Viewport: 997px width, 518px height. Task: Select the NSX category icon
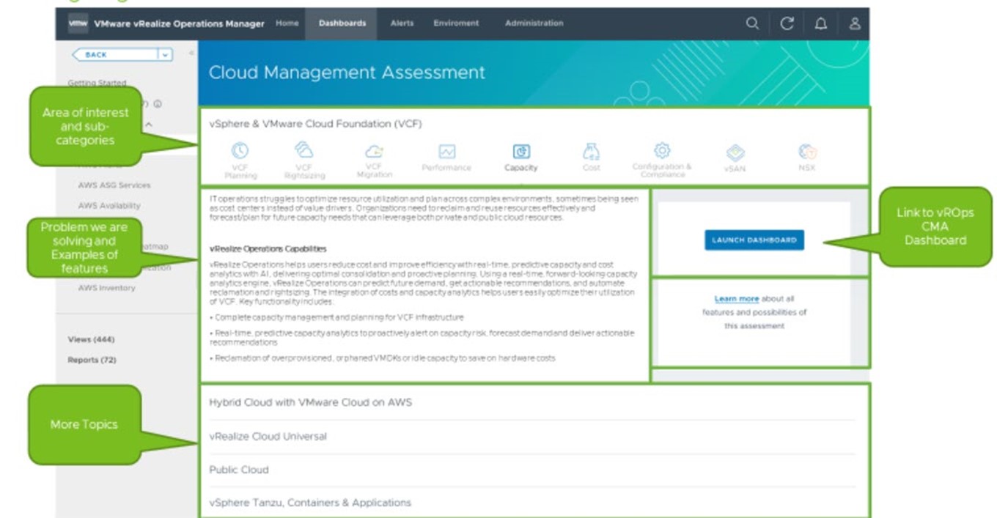click(x=807, y=152)
